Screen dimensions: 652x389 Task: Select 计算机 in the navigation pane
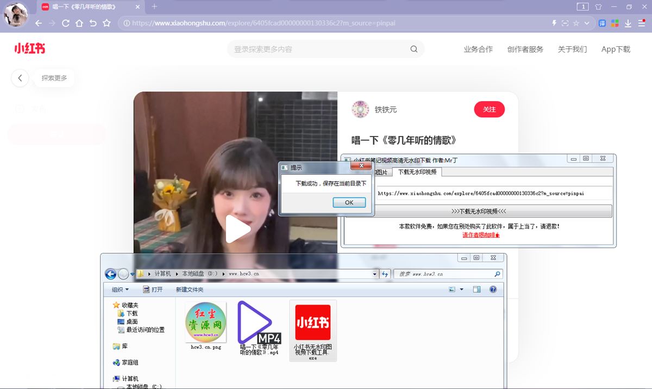click(x=126, y=379)
